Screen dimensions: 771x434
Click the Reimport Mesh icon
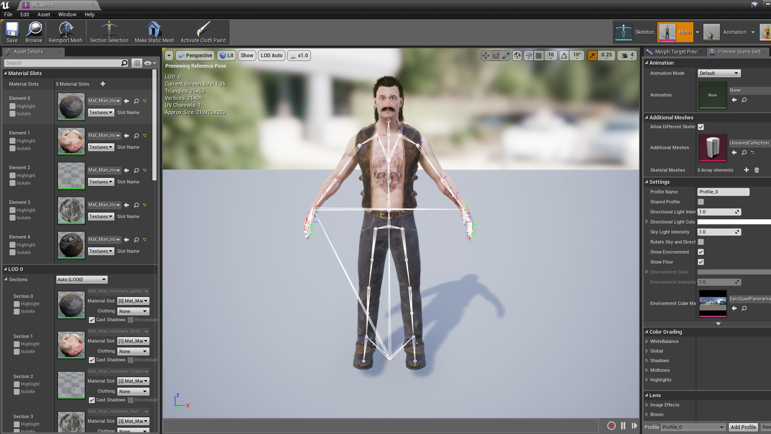65,32
